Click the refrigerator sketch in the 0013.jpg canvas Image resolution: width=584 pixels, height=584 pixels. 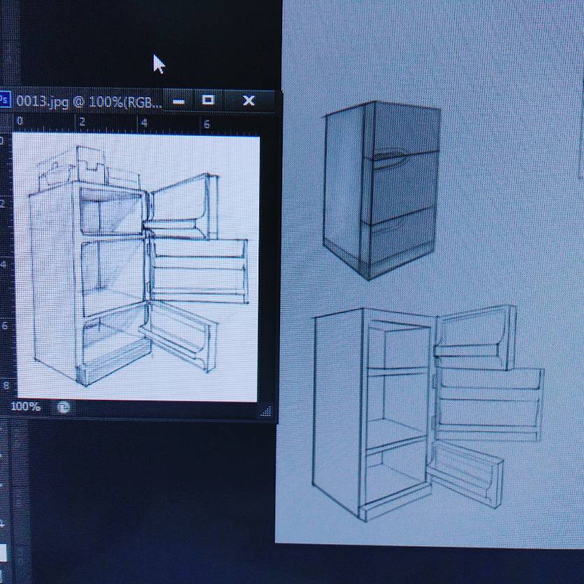click(x=138, y=266)
